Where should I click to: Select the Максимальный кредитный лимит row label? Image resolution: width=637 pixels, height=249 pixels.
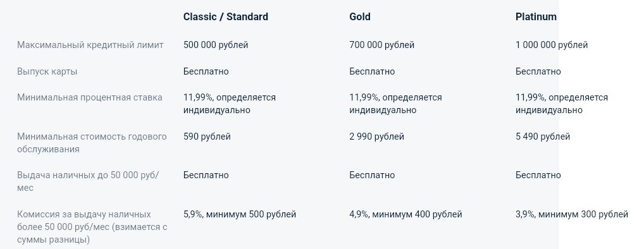point(90,45)
